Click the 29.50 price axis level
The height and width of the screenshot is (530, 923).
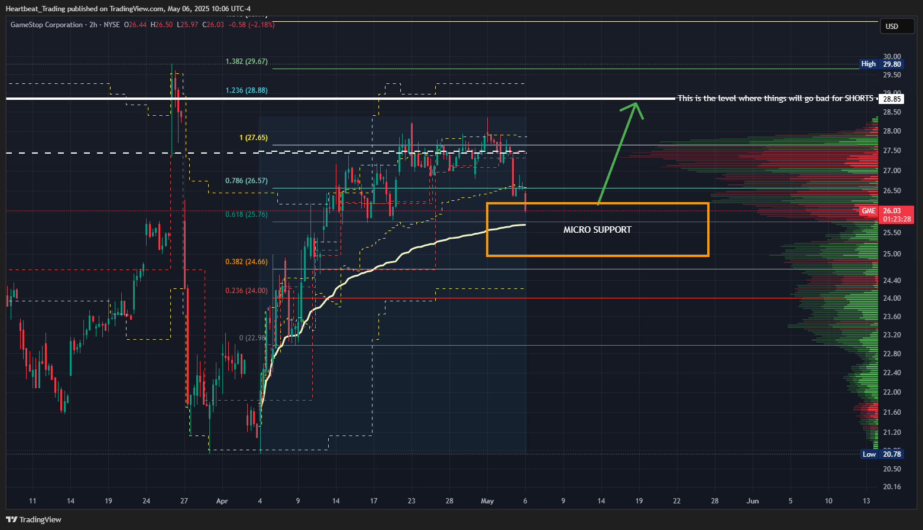click(892, 75)
